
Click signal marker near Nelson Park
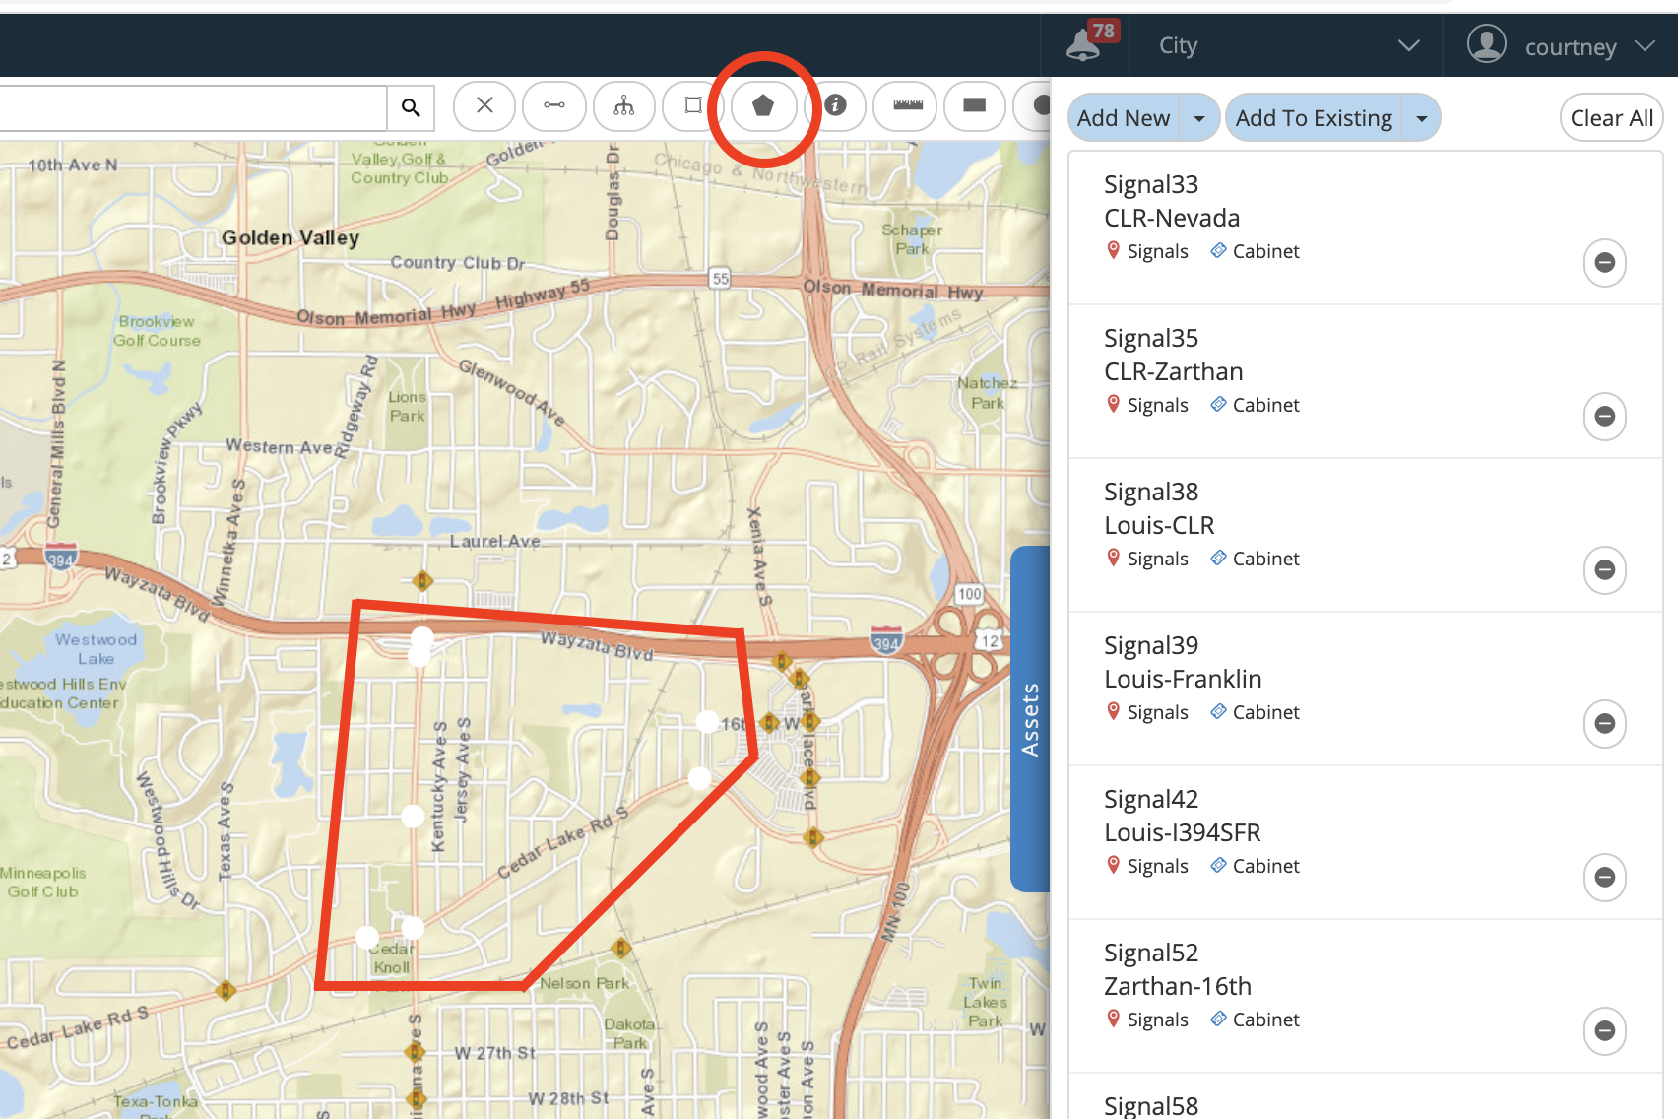tap(620, 949)
